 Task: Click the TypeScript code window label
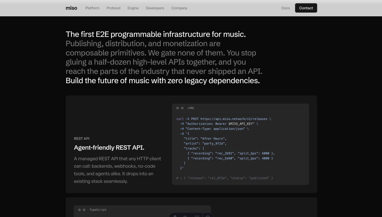click(x=98, y=210)
